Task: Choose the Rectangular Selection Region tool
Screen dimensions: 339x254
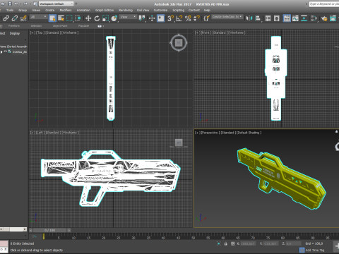Action: (69, 18)
